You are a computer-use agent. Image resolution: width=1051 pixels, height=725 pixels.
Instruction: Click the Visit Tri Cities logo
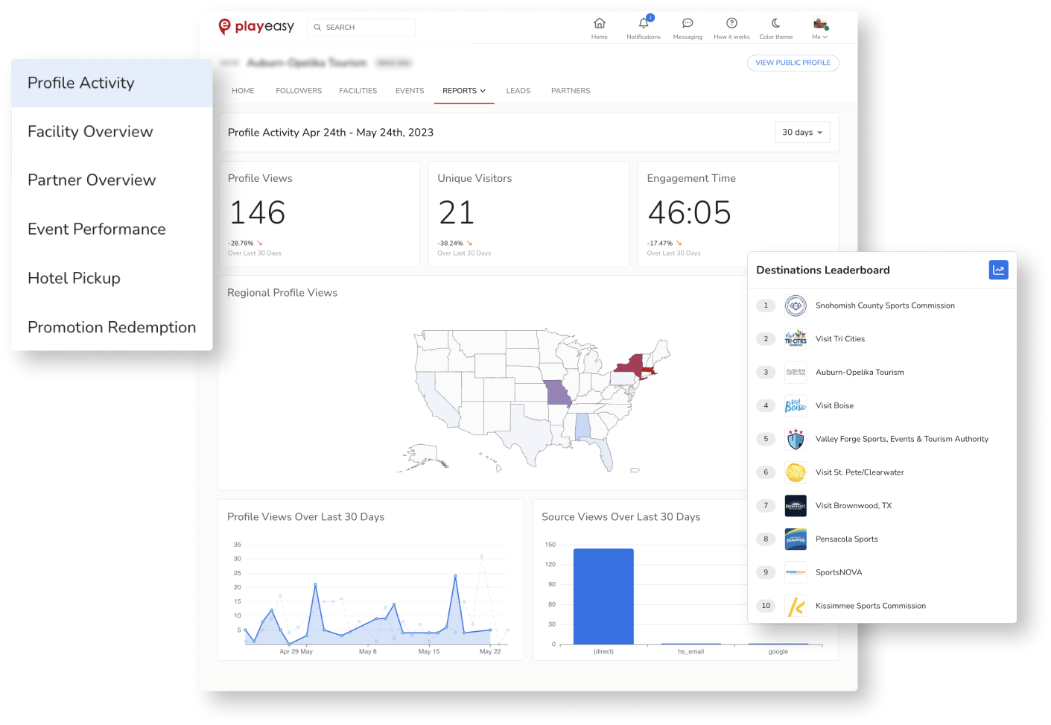pyautogui.click(x=796, y=339)
